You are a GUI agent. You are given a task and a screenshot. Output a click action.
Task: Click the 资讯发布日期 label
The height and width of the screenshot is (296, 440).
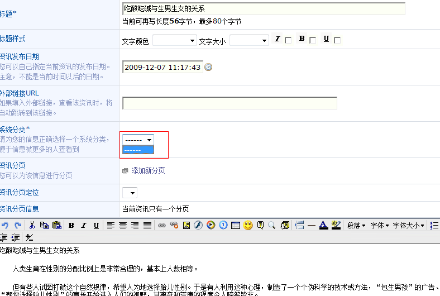click(20, 56)
